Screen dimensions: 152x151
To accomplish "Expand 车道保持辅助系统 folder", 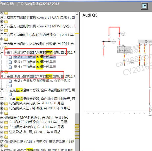I will [x=2, y=127].
